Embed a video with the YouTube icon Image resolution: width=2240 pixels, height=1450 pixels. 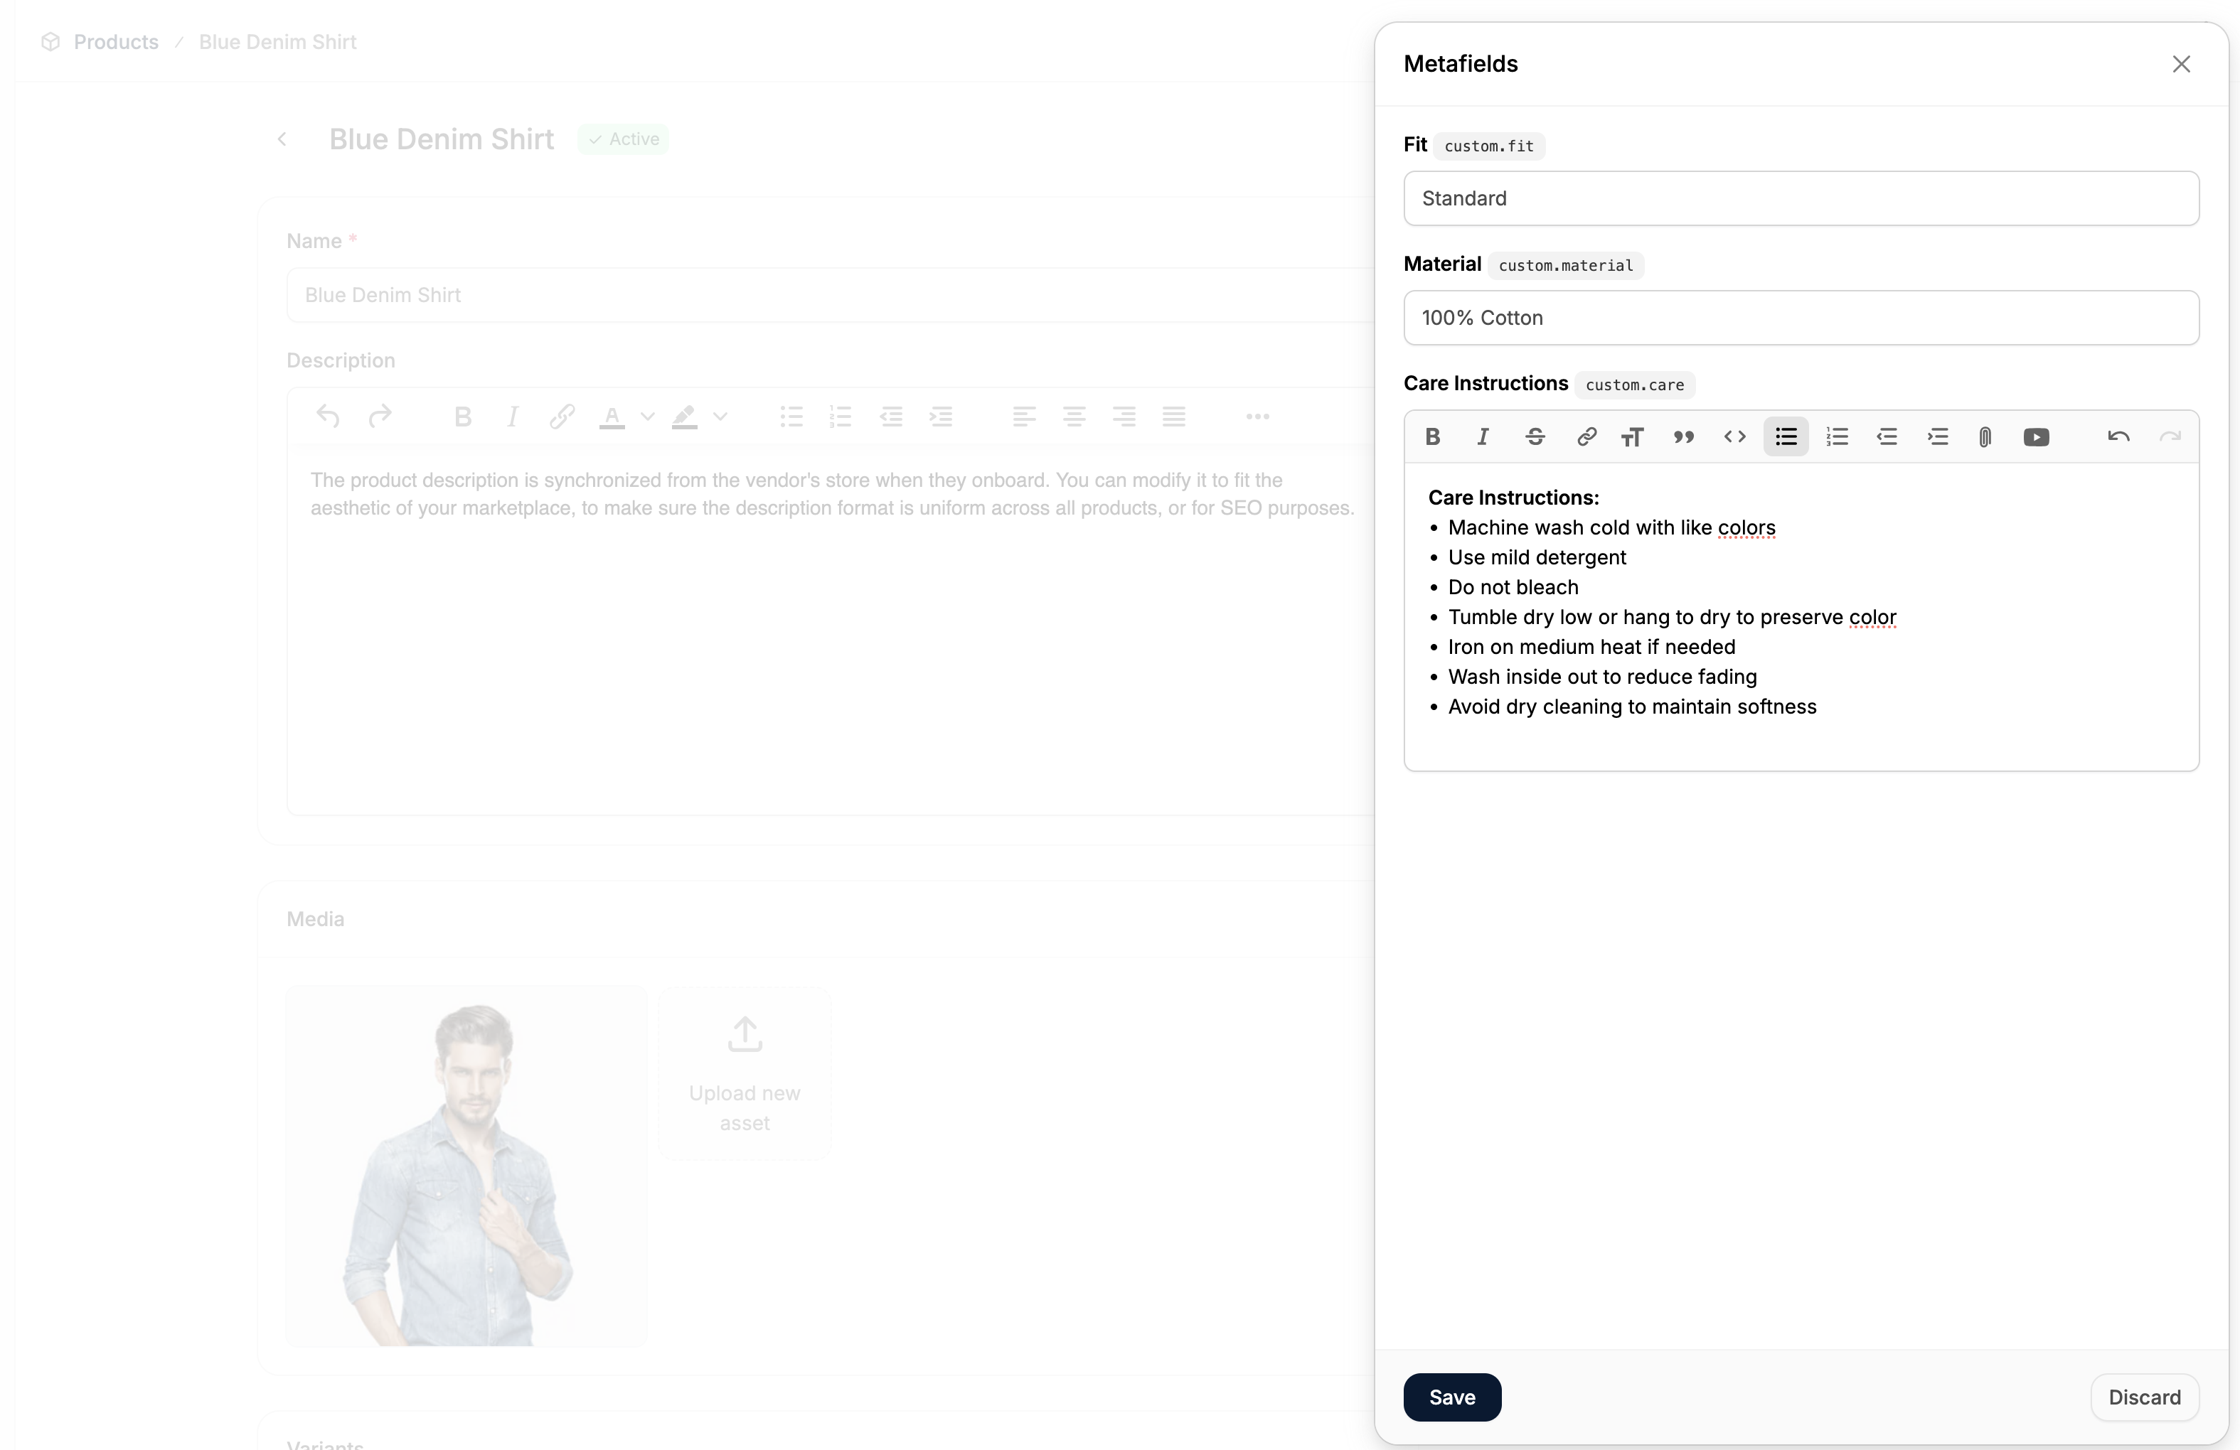(x=2036, y=436)
